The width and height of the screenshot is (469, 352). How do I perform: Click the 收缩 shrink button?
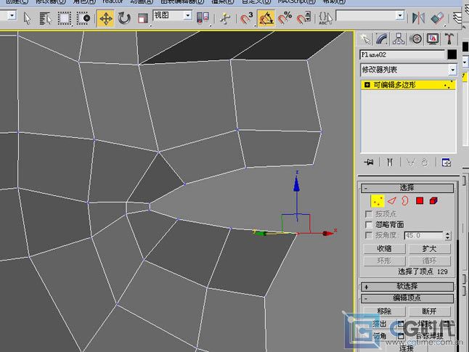point(384,249)
